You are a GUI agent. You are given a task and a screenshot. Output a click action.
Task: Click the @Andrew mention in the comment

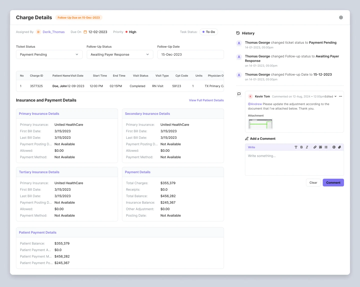click(255, 104)
